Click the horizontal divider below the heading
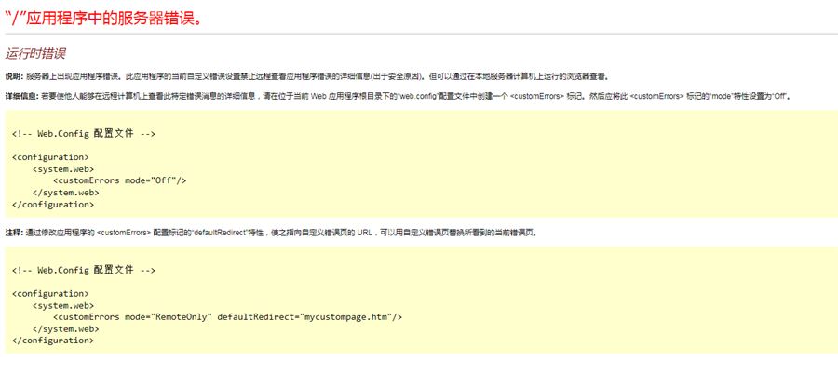The image size is (838, 374). [x=419, y=34]
